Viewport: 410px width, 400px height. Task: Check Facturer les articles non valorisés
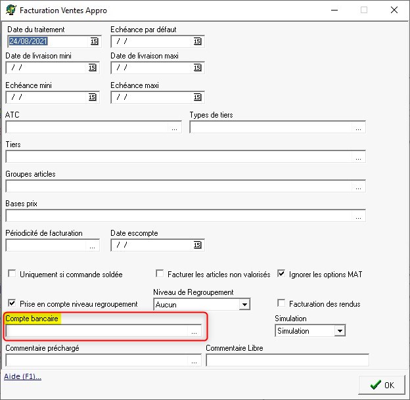pyautogui.click(x=160, y=274)
